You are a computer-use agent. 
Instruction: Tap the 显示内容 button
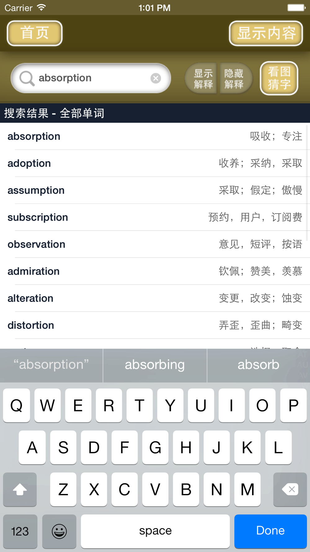click(x=266, y=33)
